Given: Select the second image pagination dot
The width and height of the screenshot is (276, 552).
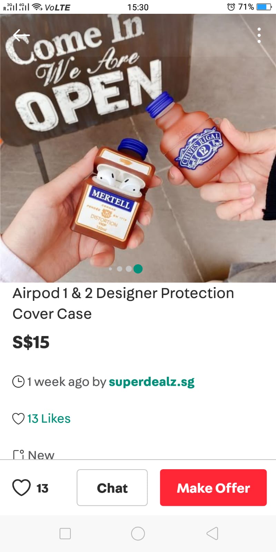Looking at the screenshot, I should [119, 269].
